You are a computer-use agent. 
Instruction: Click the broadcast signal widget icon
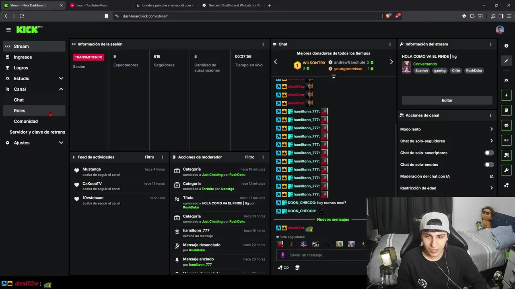(507, 140)
